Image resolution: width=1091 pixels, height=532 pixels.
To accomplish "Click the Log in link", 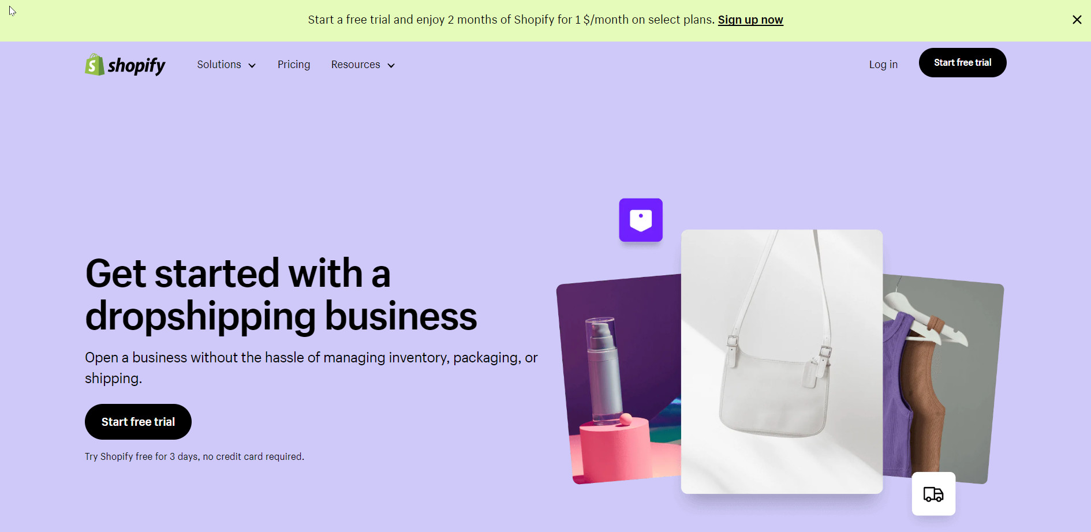I will pos(883,65).
